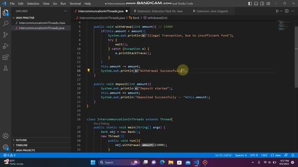
Task: Toggle the bottom panel layout
Action: click(256, 4)
